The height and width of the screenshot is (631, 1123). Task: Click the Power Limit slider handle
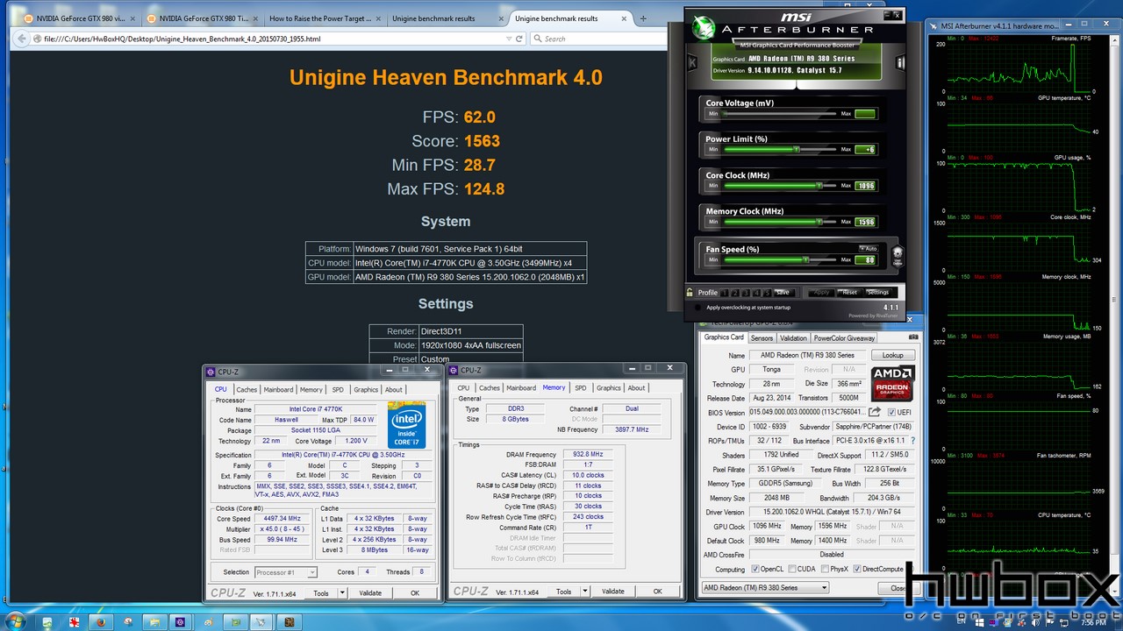(x=796, y=150)
